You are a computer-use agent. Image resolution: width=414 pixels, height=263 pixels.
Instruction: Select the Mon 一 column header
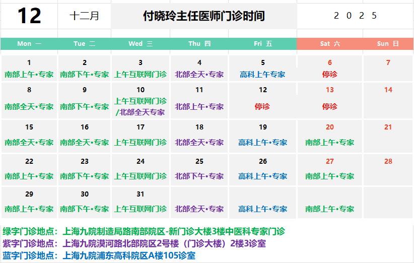(x=29, y=44)
